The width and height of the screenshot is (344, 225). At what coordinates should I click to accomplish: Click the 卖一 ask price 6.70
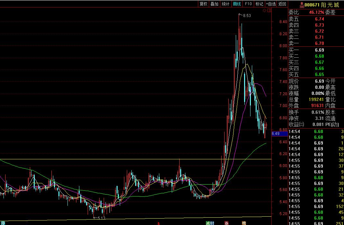click(x=319, y=43)
